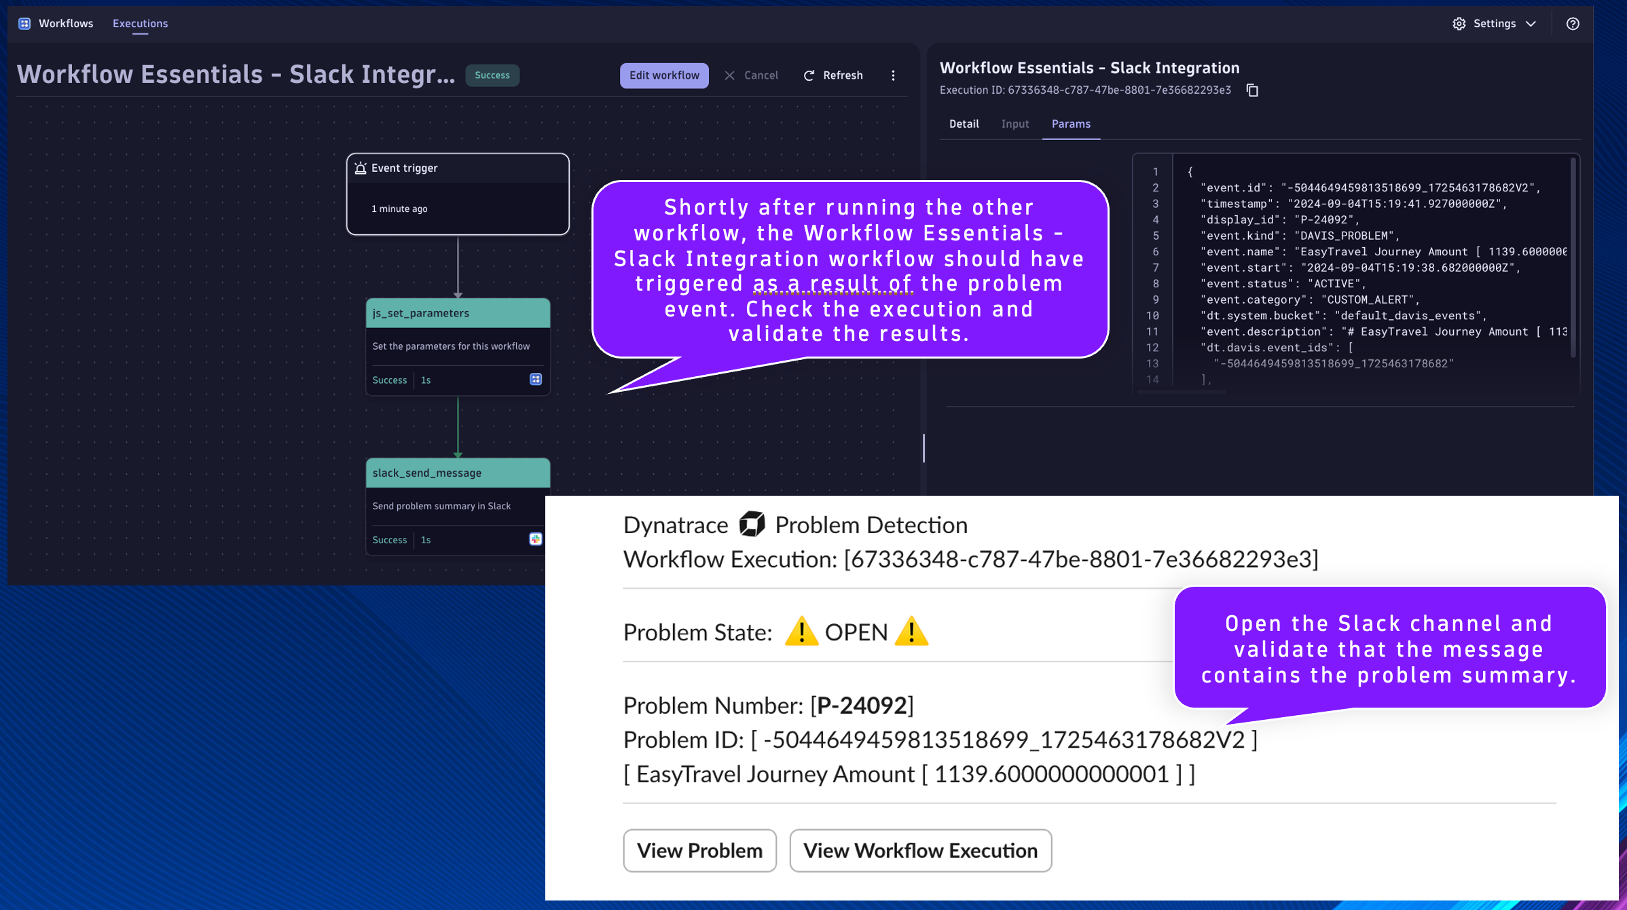Click the Dynatrace logo in Slack message
Image resolution: width=1627 pixels, height=910 pixels.
click(x=752, y=524)
